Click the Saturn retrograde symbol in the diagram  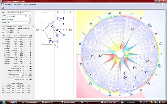click(x=70, y=30)
